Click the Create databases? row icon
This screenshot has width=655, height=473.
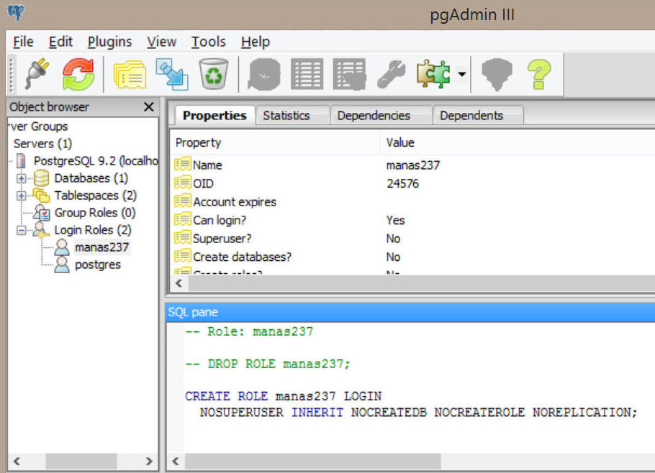(183, 256)
